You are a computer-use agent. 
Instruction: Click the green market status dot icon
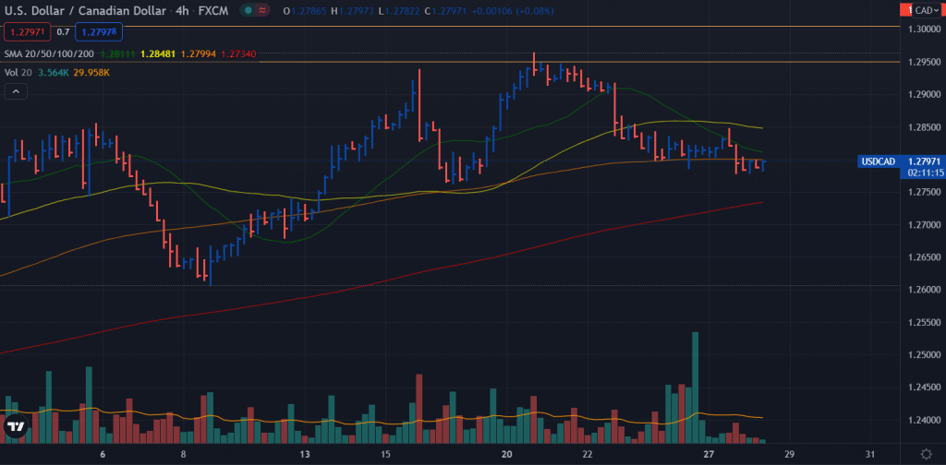248,10
